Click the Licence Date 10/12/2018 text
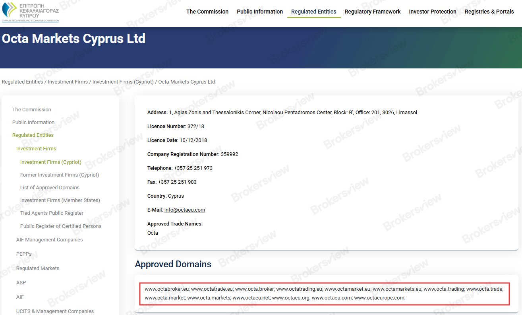This screenshot has height=315, width=522. [177, 140]
